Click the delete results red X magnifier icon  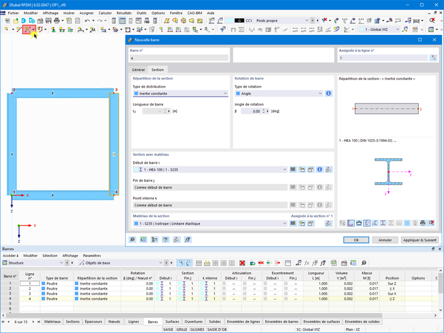point(432,20)
